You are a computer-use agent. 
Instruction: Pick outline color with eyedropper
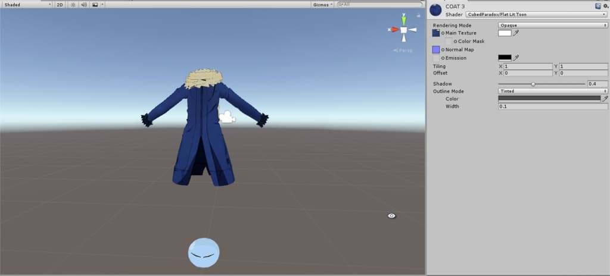[605, 99]
